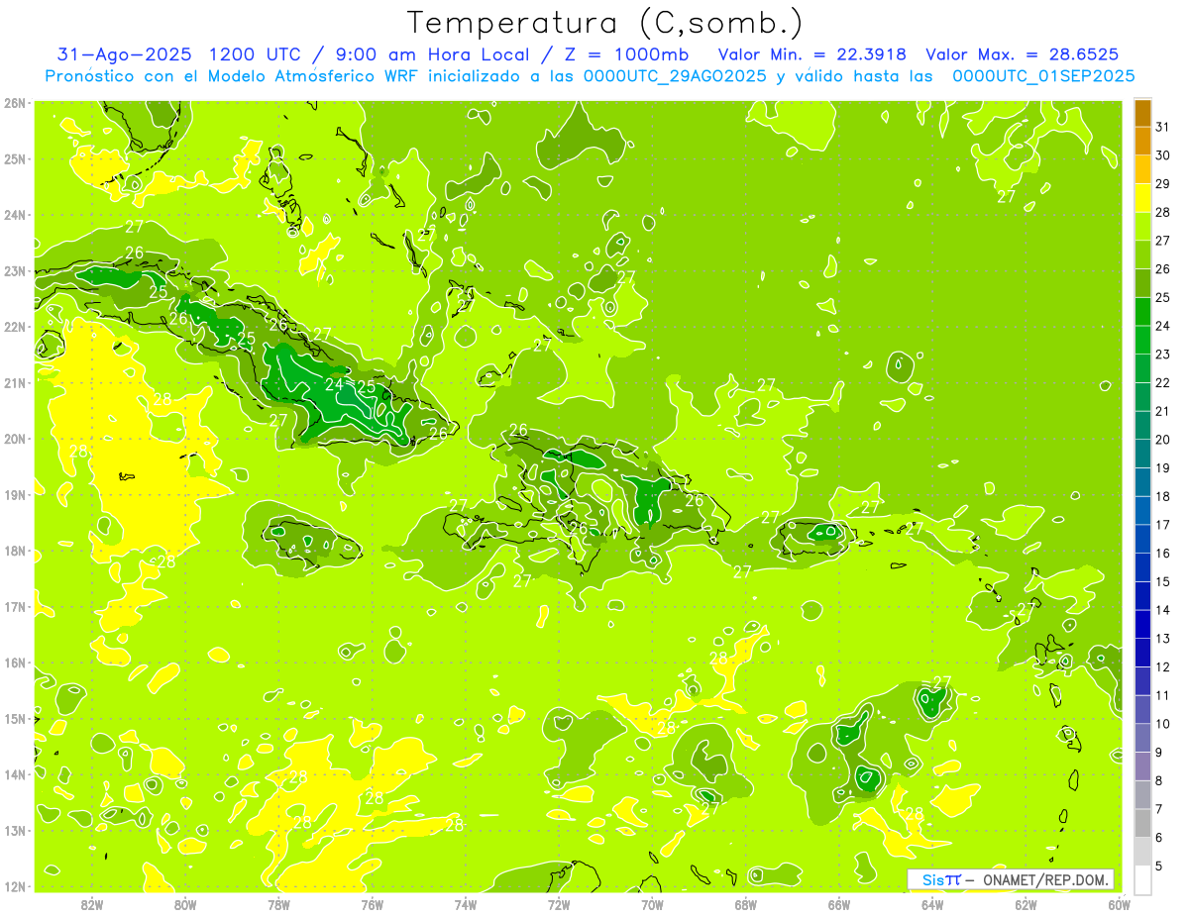Click the "Valor Max. = 28.6525" text
This screenshot has width=1189, height=918.
(x=1023, y=54)
